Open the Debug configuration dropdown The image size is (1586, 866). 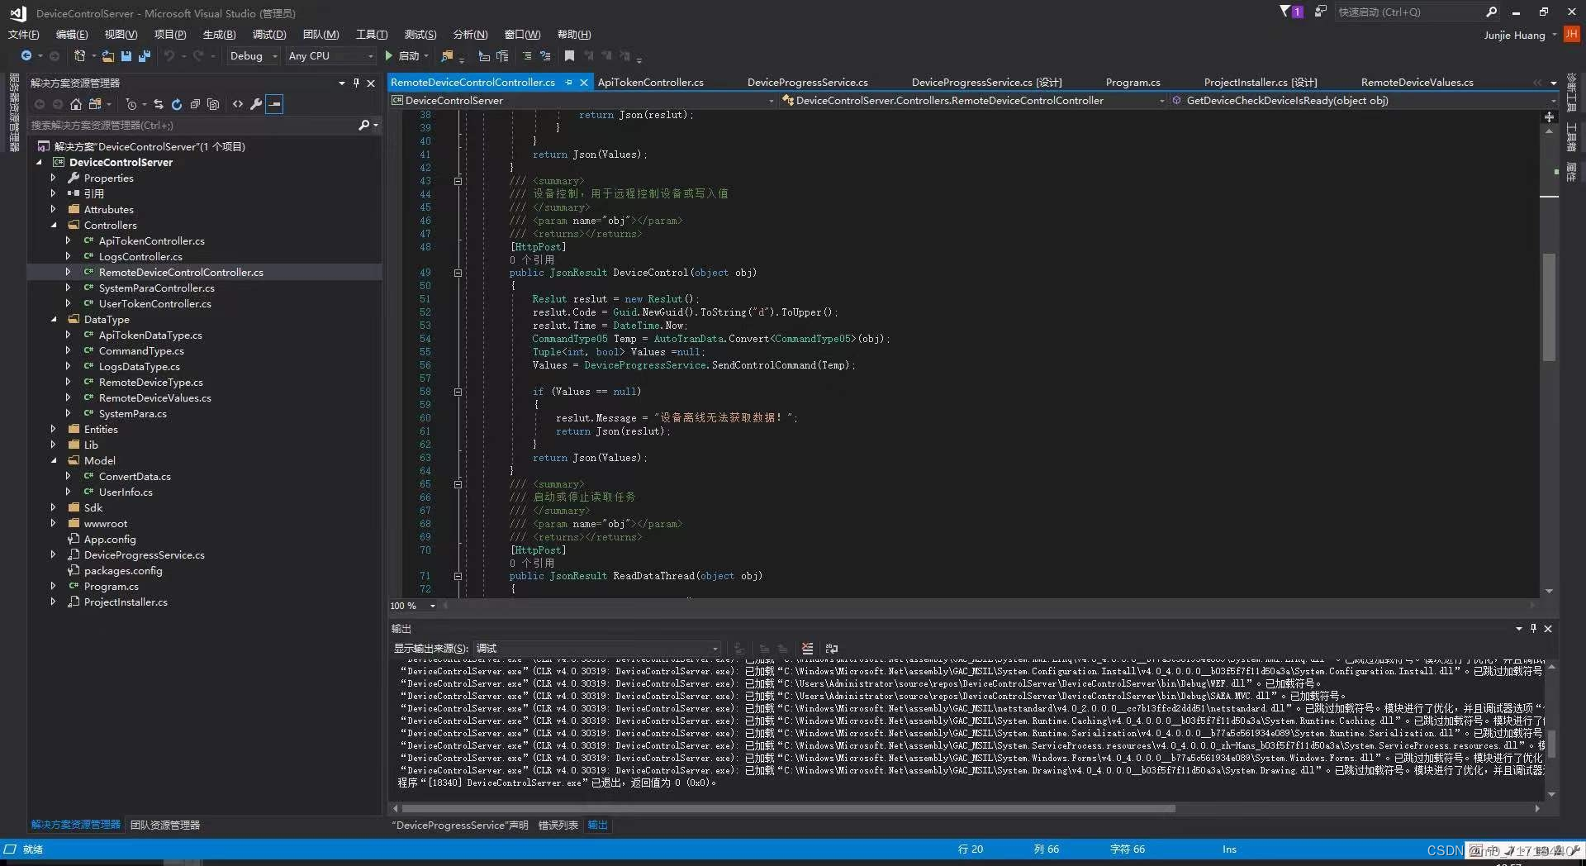click(253, 56)
